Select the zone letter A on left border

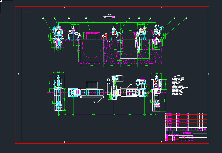(19, 74)
